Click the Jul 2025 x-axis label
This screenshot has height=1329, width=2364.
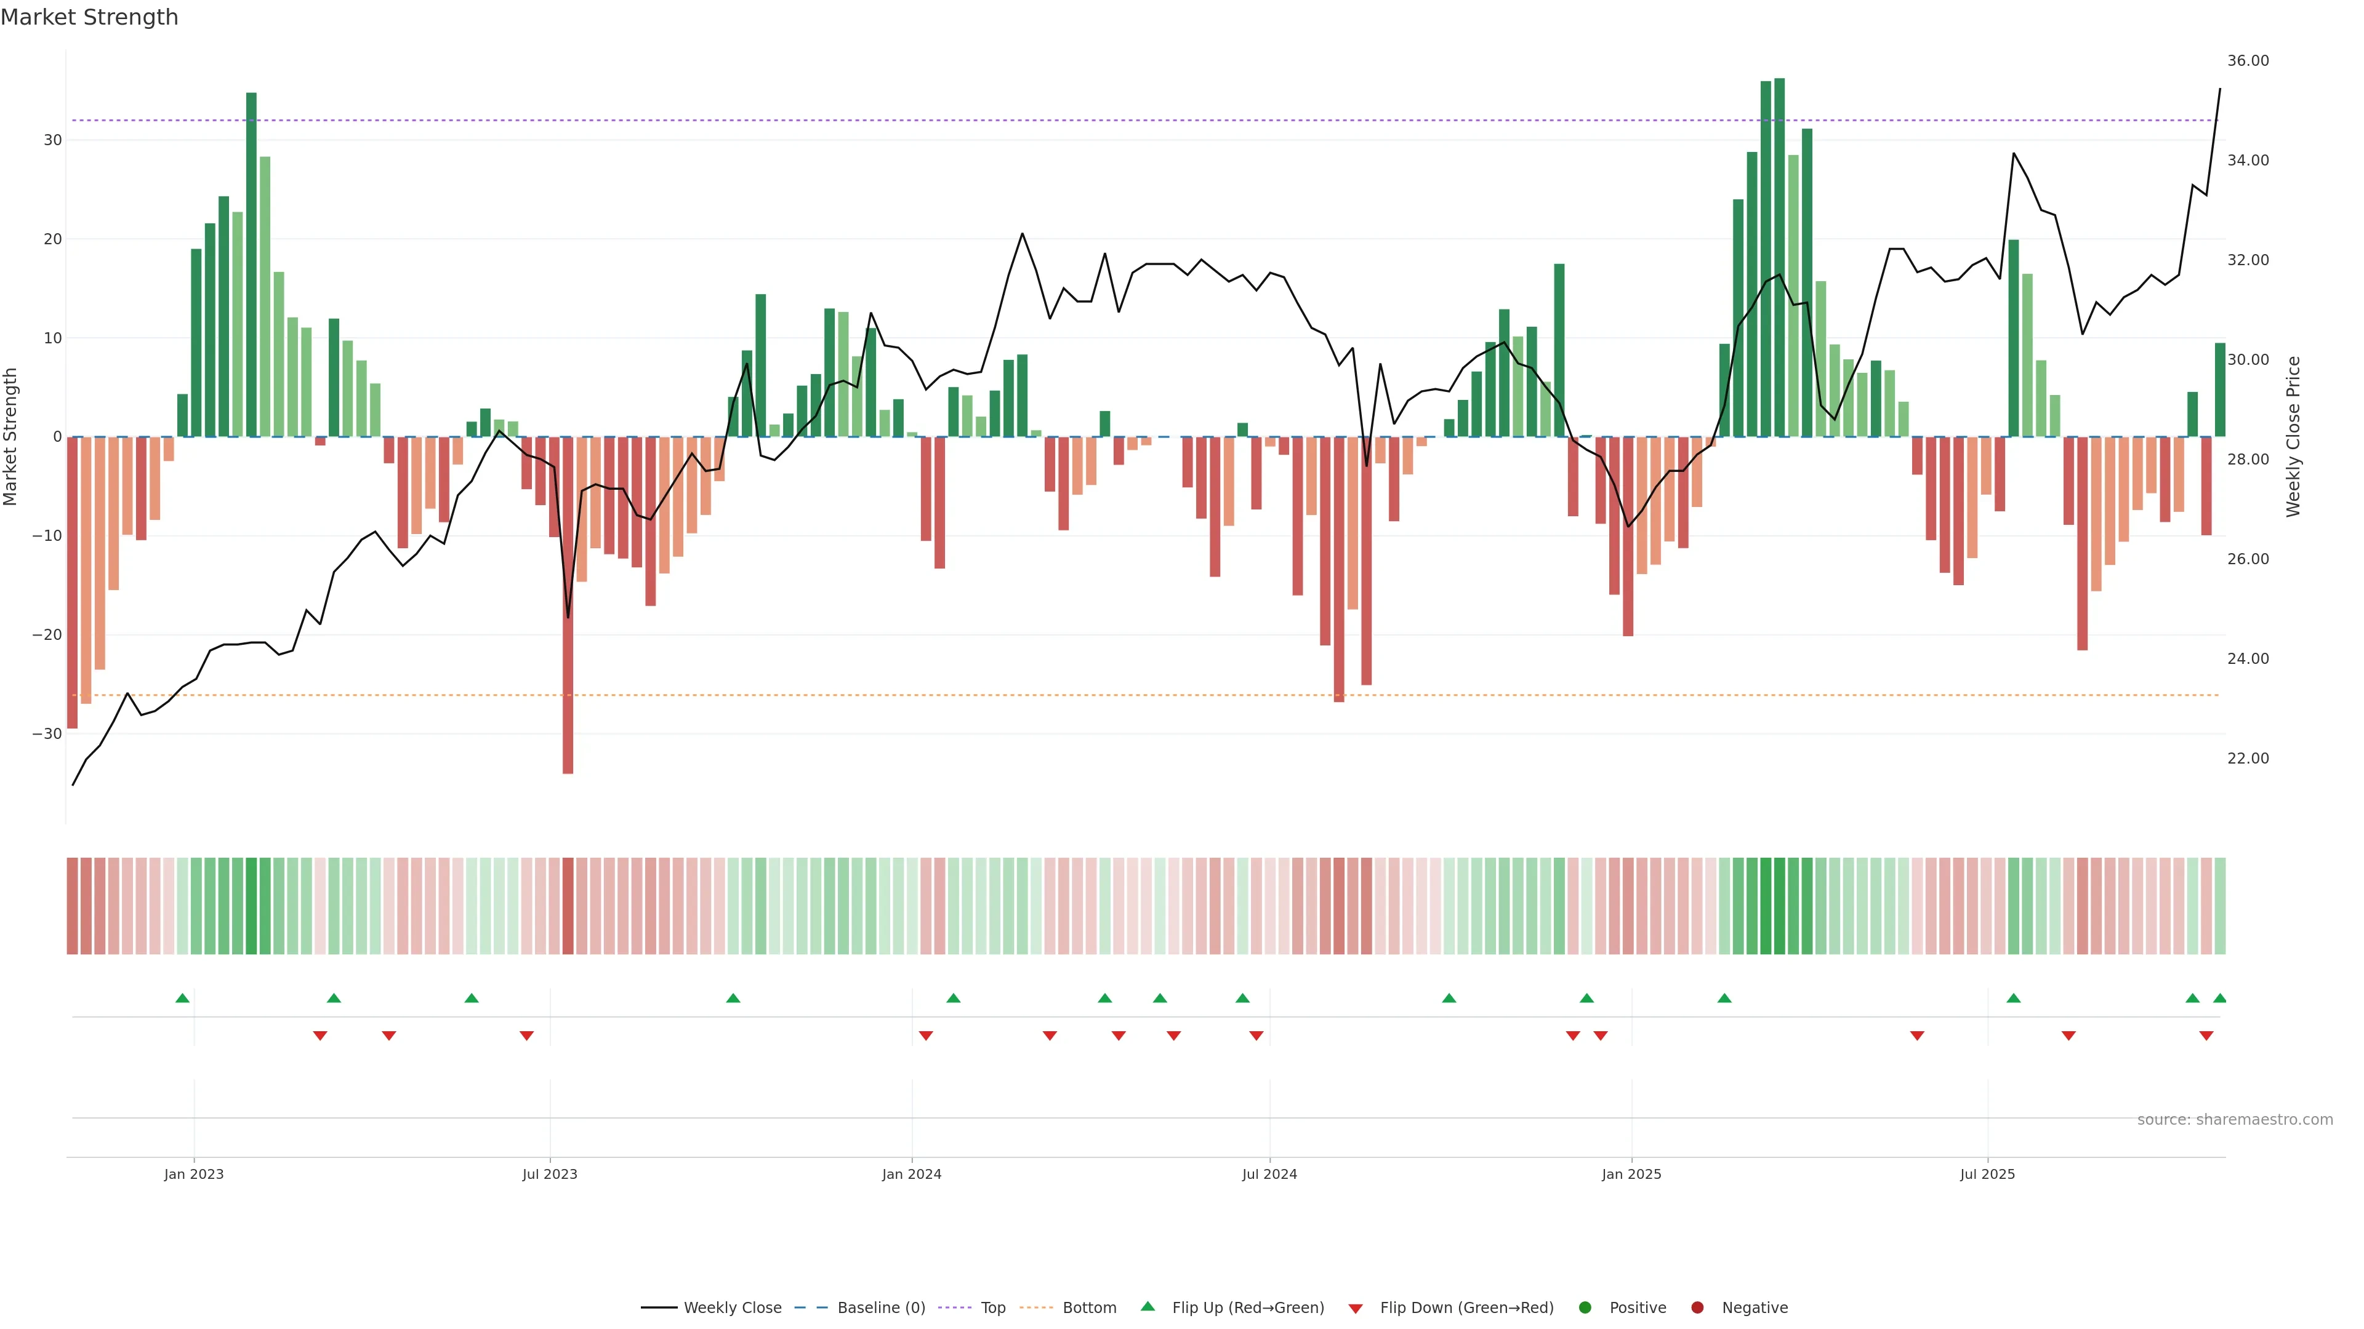(1987, 1174)
